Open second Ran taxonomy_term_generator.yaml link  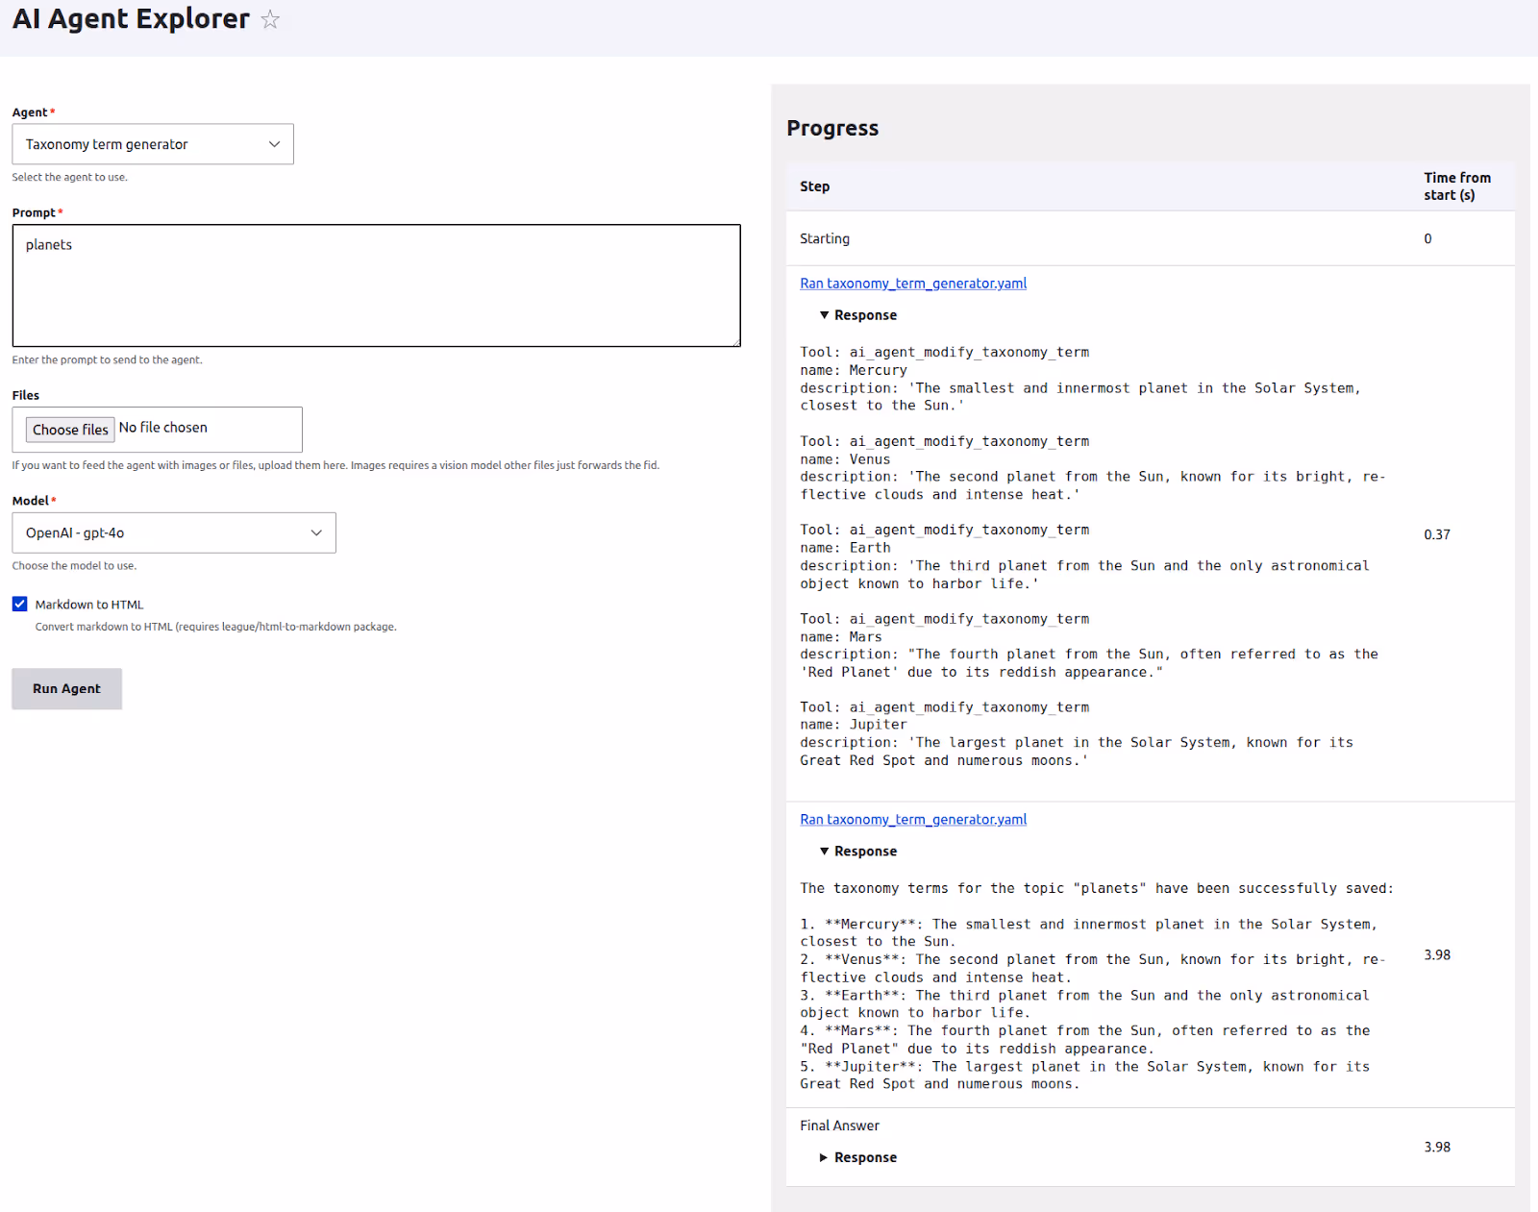click(x=913, y=820)
